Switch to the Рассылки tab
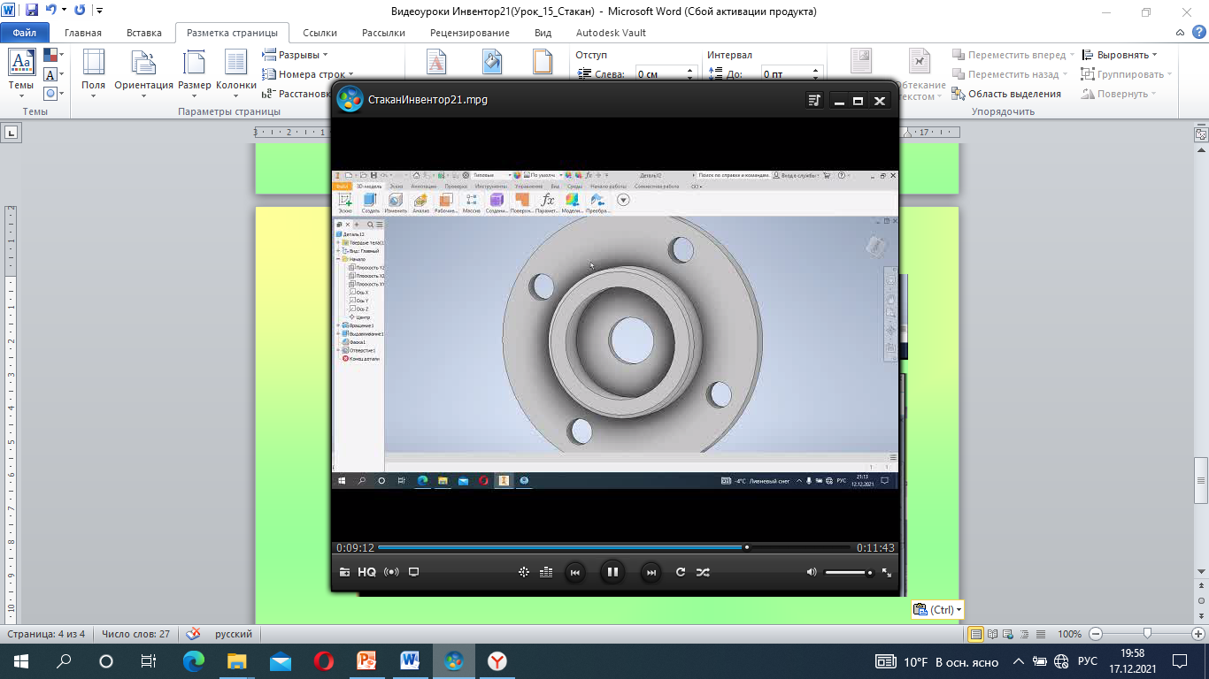The height and width of the screenshot is (679, 1209). [383, 33]
